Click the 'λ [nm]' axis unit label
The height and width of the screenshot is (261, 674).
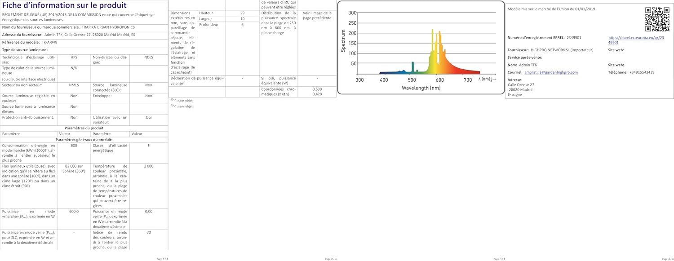point(487,80)
